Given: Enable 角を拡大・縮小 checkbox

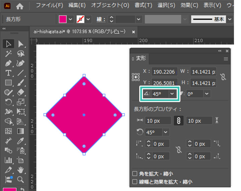Looking at the screenshot, I should [135, 174].
